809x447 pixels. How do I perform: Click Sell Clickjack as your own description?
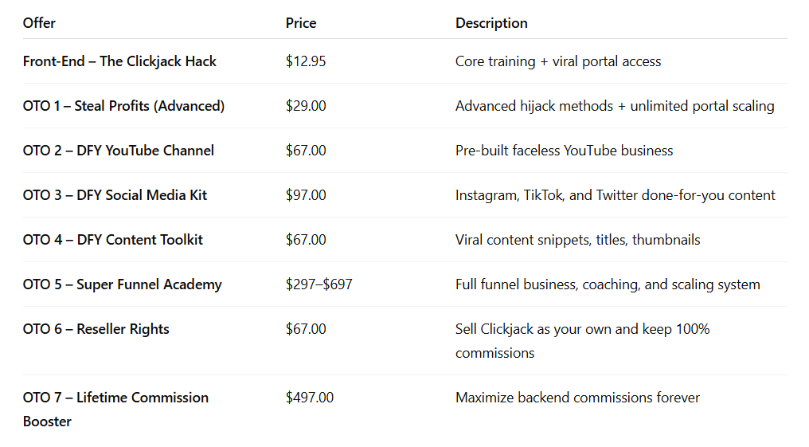pyautogui.click(x=583, y=341)
